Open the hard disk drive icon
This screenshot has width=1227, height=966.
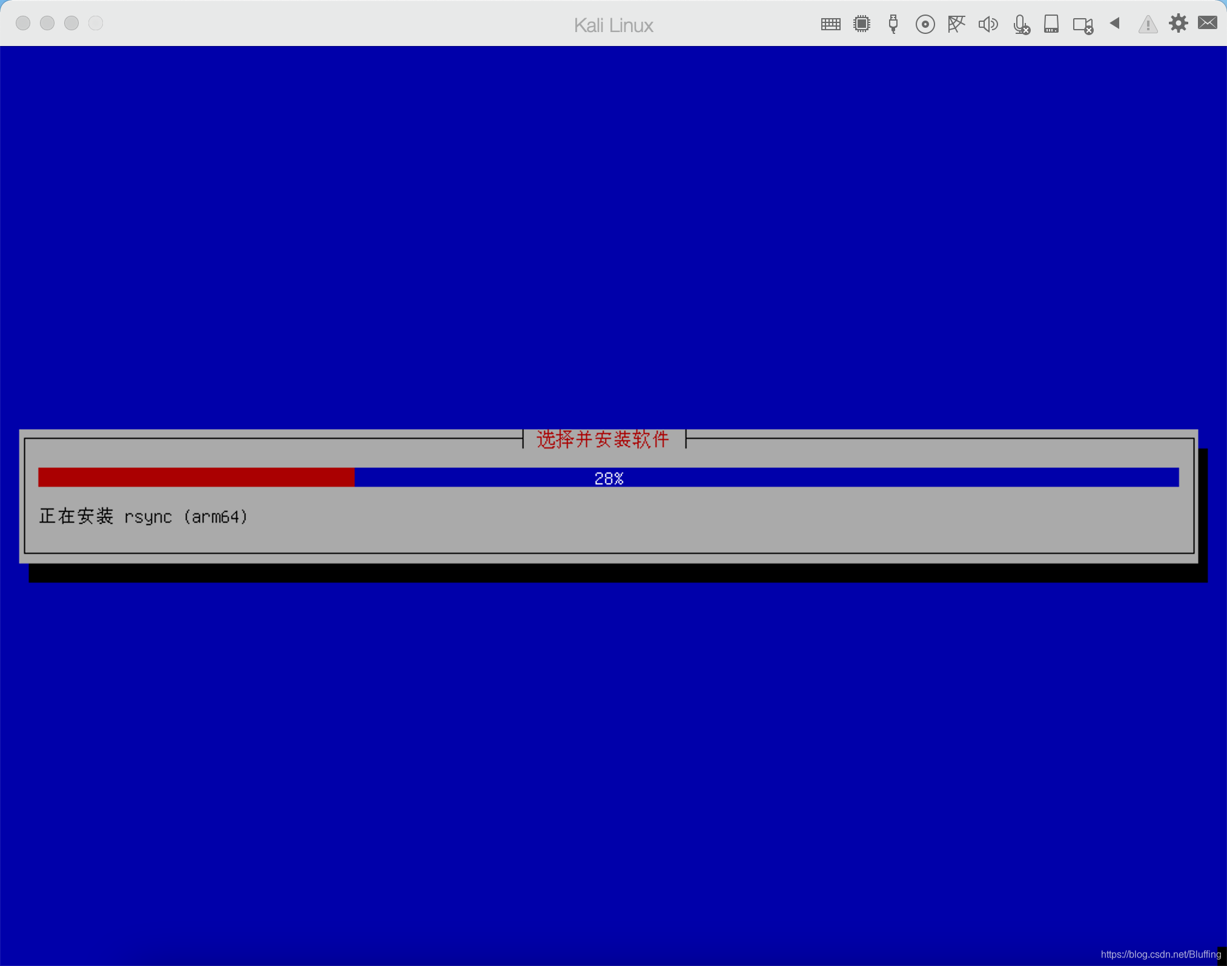pyautogui.click(x=1051, y=24)
